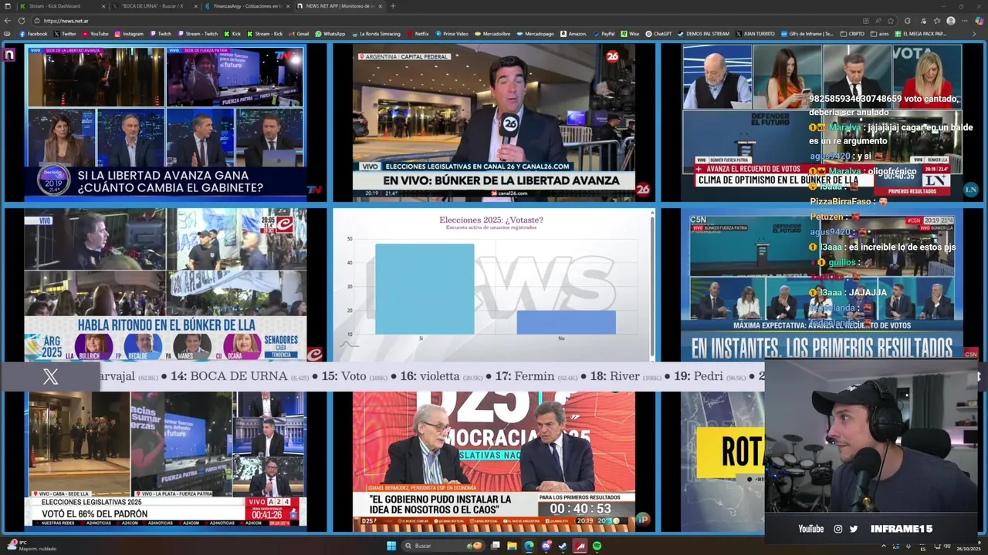988x555 pixels.
Task: Open the browser profile avatar
Action: click(951, 21)
